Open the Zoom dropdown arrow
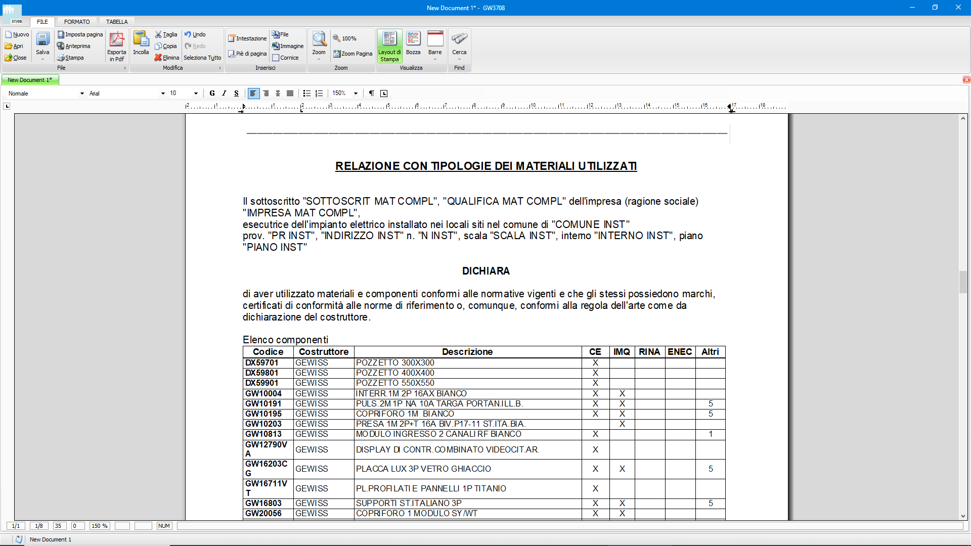Image resolution: width=971 pixels, height=546 pixels. coord(319,59)
